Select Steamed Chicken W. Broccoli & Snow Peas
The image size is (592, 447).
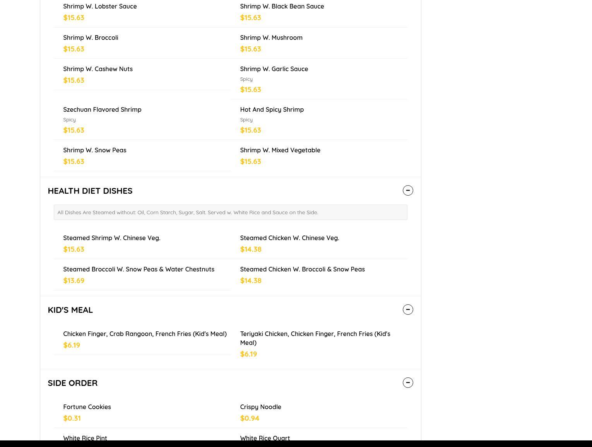302,270
